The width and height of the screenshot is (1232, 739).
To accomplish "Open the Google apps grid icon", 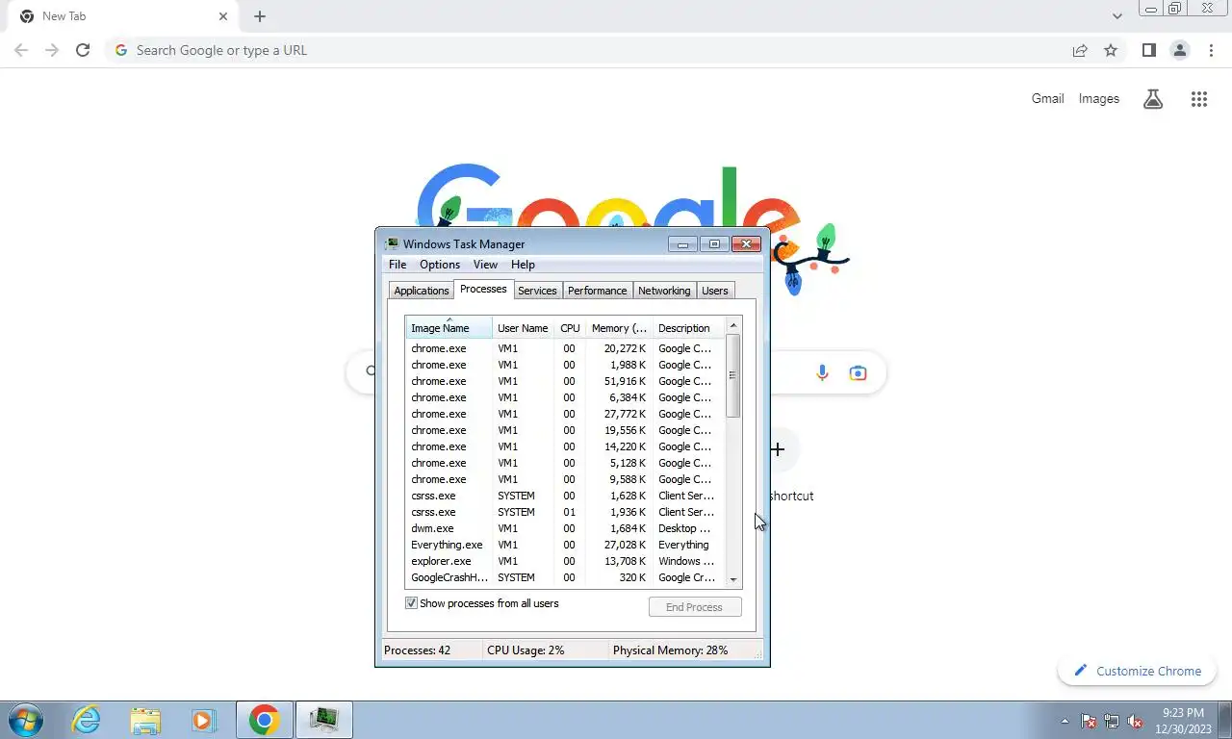I will tap(1198, 99).
